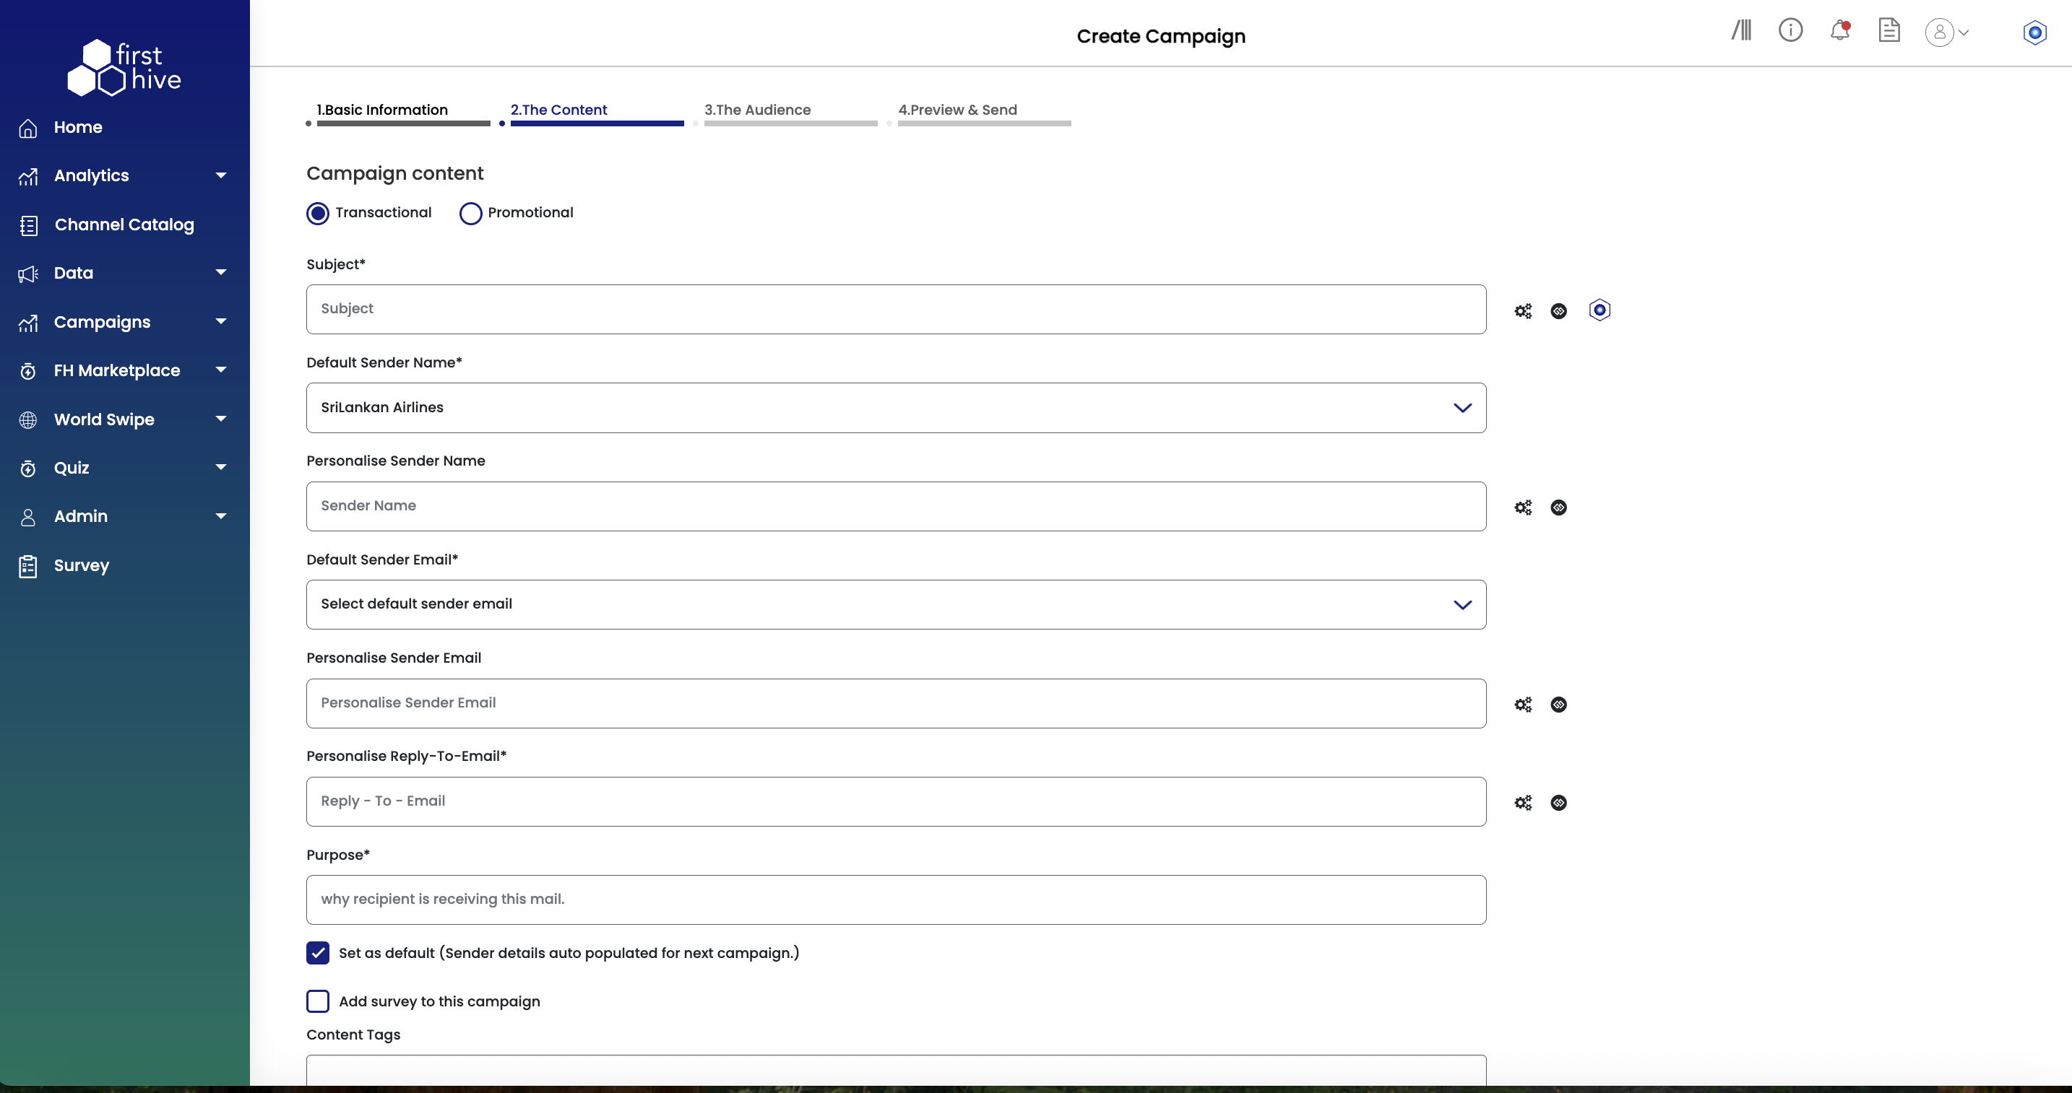Click the World Swipe label in sidebar
This screenshot has height=1093, width=2072.
(x=104, y=419)
